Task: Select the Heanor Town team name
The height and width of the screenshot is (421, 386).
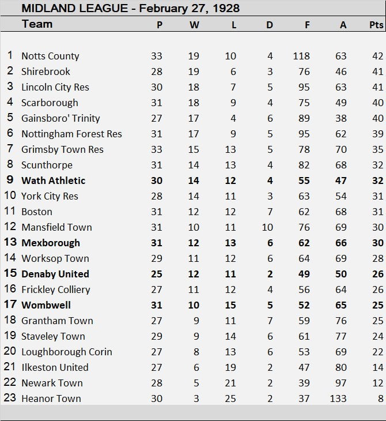Action: click(51, 399)
